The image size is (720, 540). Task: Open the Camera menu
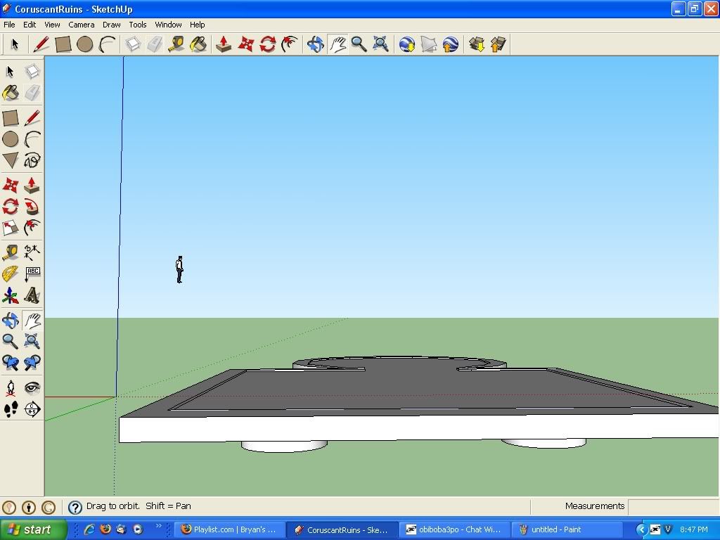coord(82,25)
